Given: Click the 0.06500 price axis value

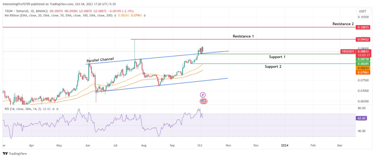Looking at the screenshot, I should tap(363, 101).
